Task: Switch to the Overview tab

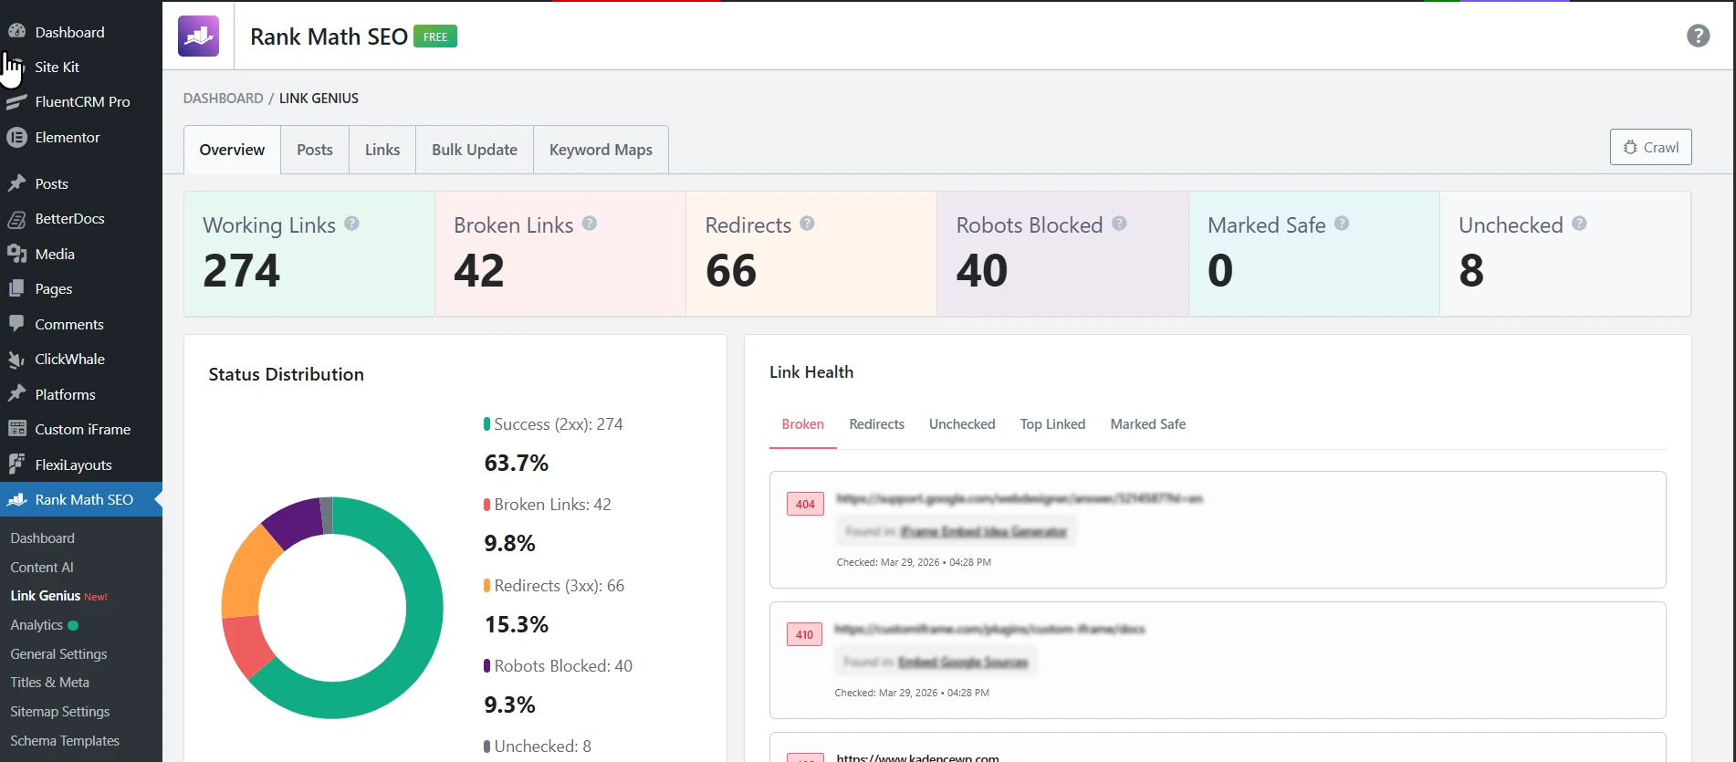Action: (x=232, y=150)
